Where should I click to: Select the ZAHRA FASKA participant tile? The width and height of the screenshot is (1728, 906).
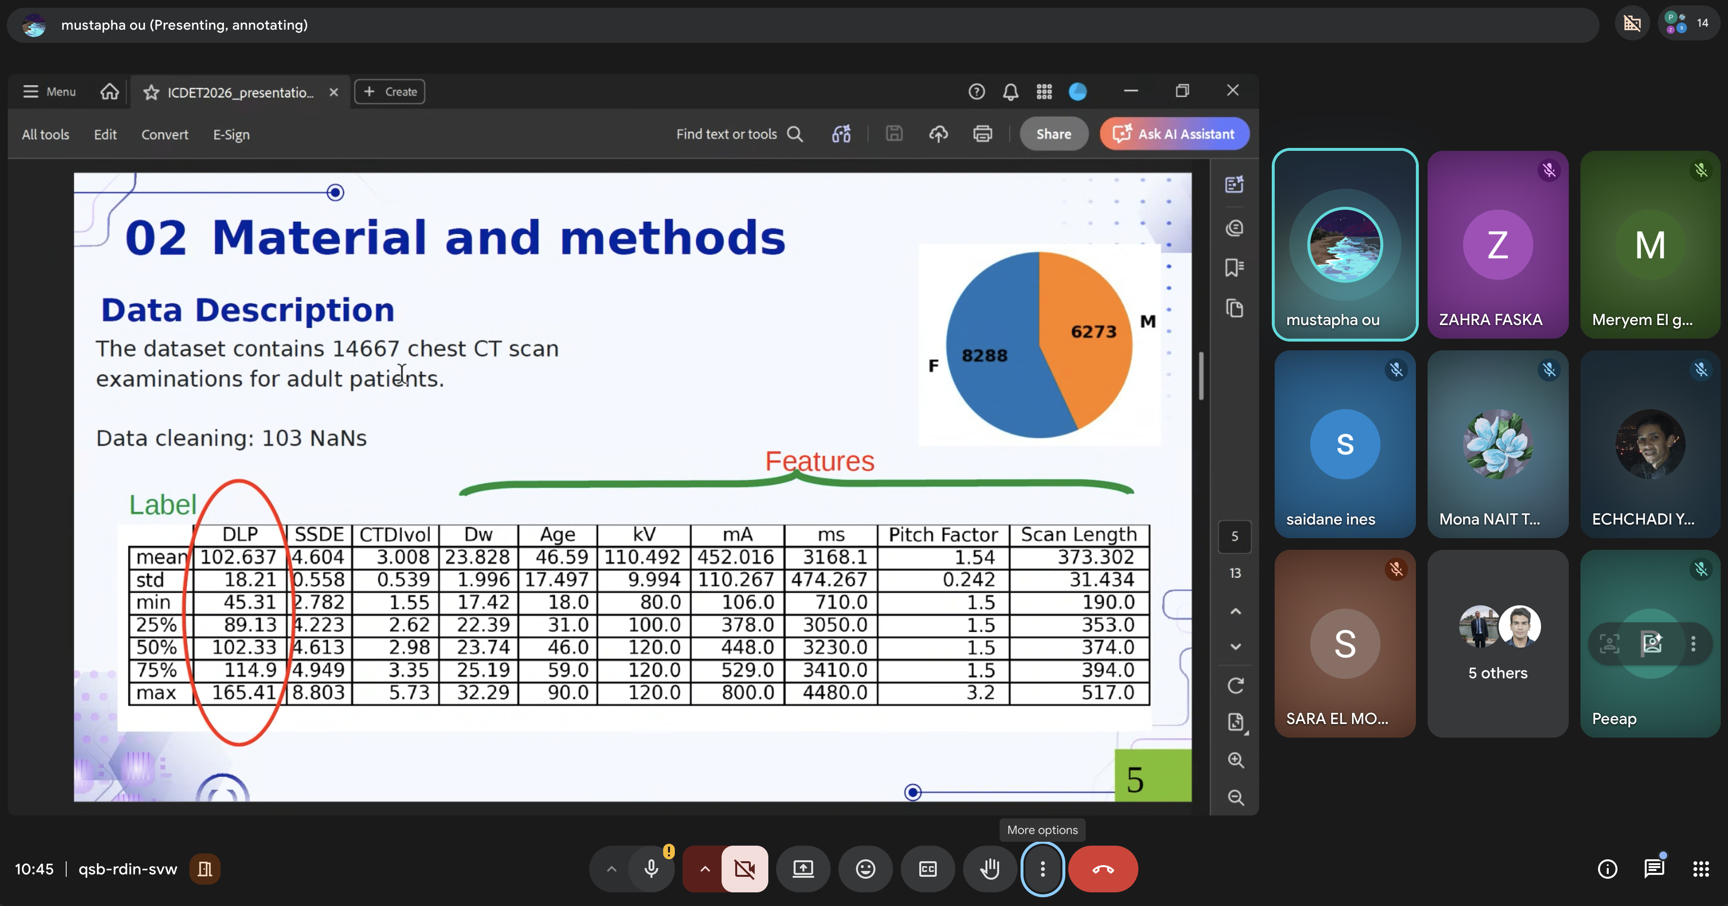1498,245
